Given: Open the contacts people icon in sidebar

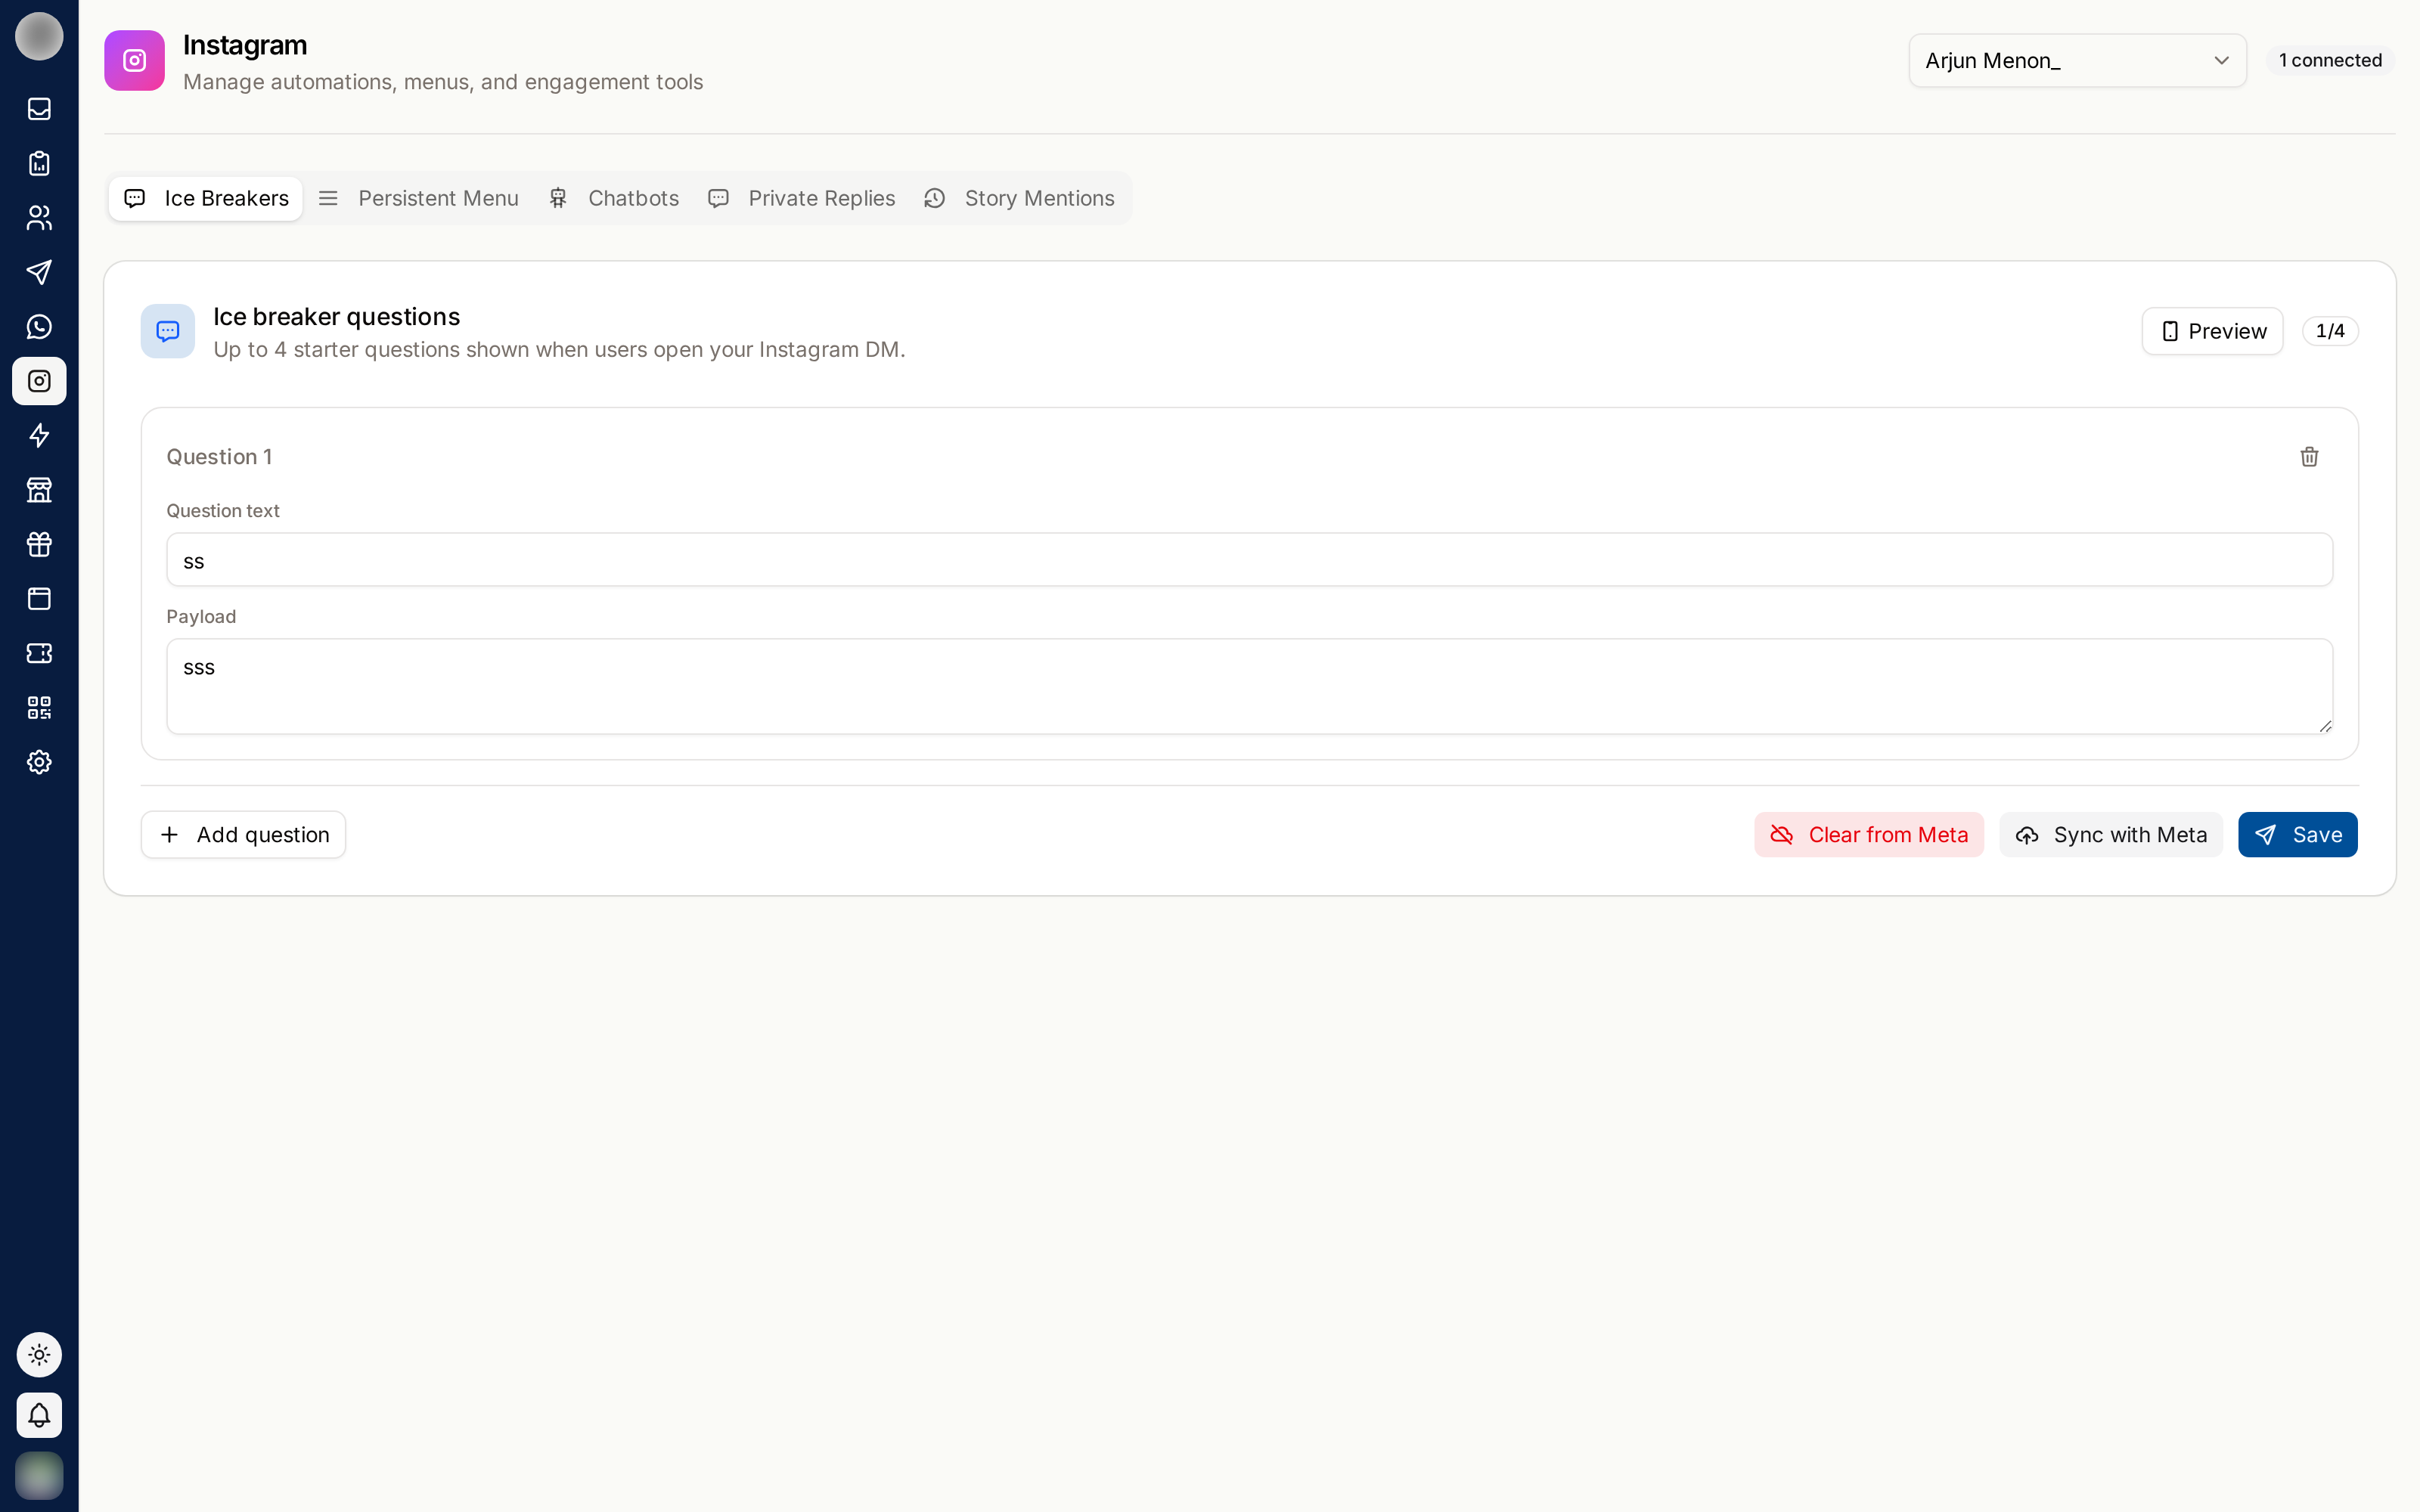Looking at the screenshot, I should pos(39,218).
